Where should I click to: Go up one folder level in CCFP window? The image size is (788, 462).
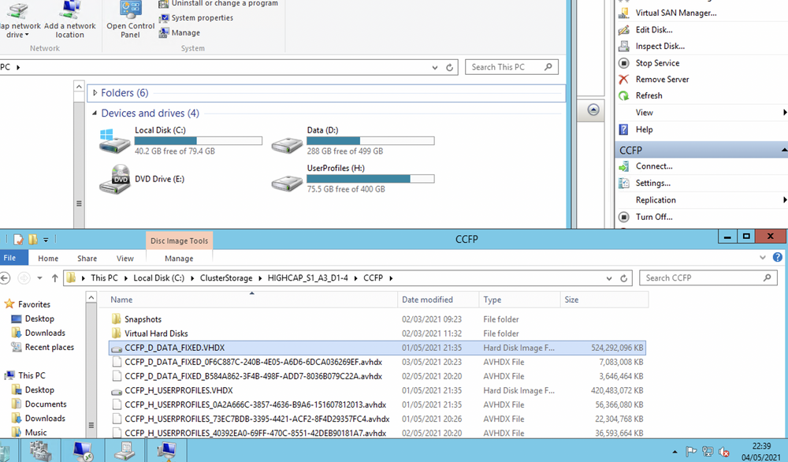coord(55,278)
